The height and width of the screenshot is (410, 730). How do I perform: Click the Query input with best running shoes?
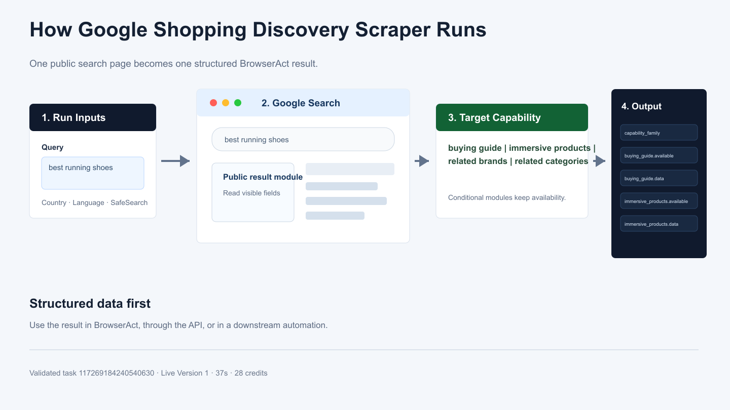(93, 173)
